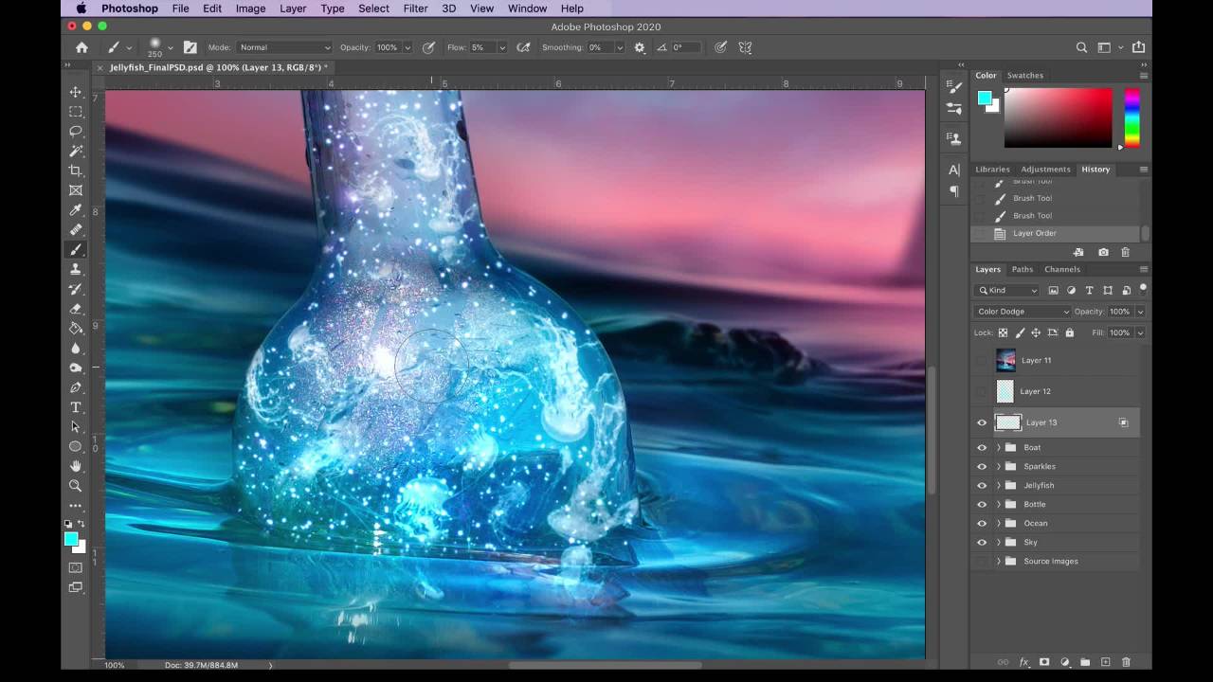Switch to the Channels tab
1213x682 pixels.
(1061, 269)
